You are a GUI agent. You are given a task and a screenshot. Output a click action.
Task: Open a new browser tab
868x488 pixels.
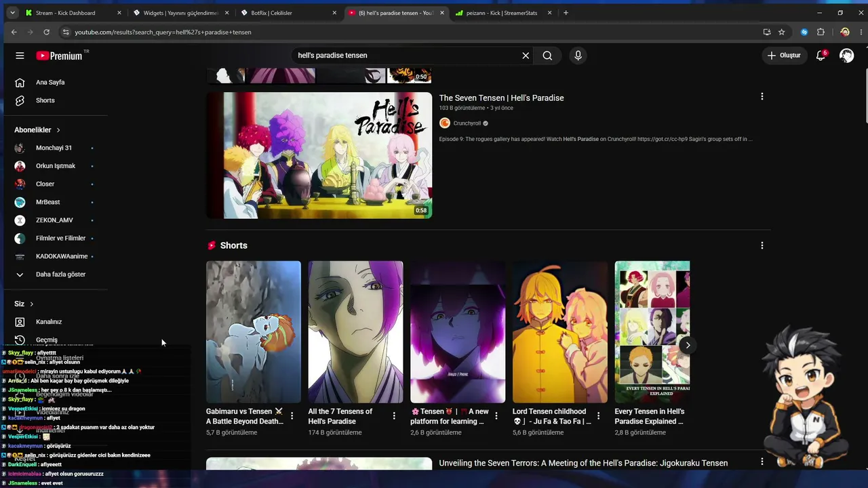[x=566, y=13]
